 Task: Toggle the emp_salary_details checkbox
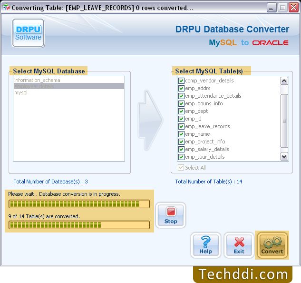coord(181,149)
